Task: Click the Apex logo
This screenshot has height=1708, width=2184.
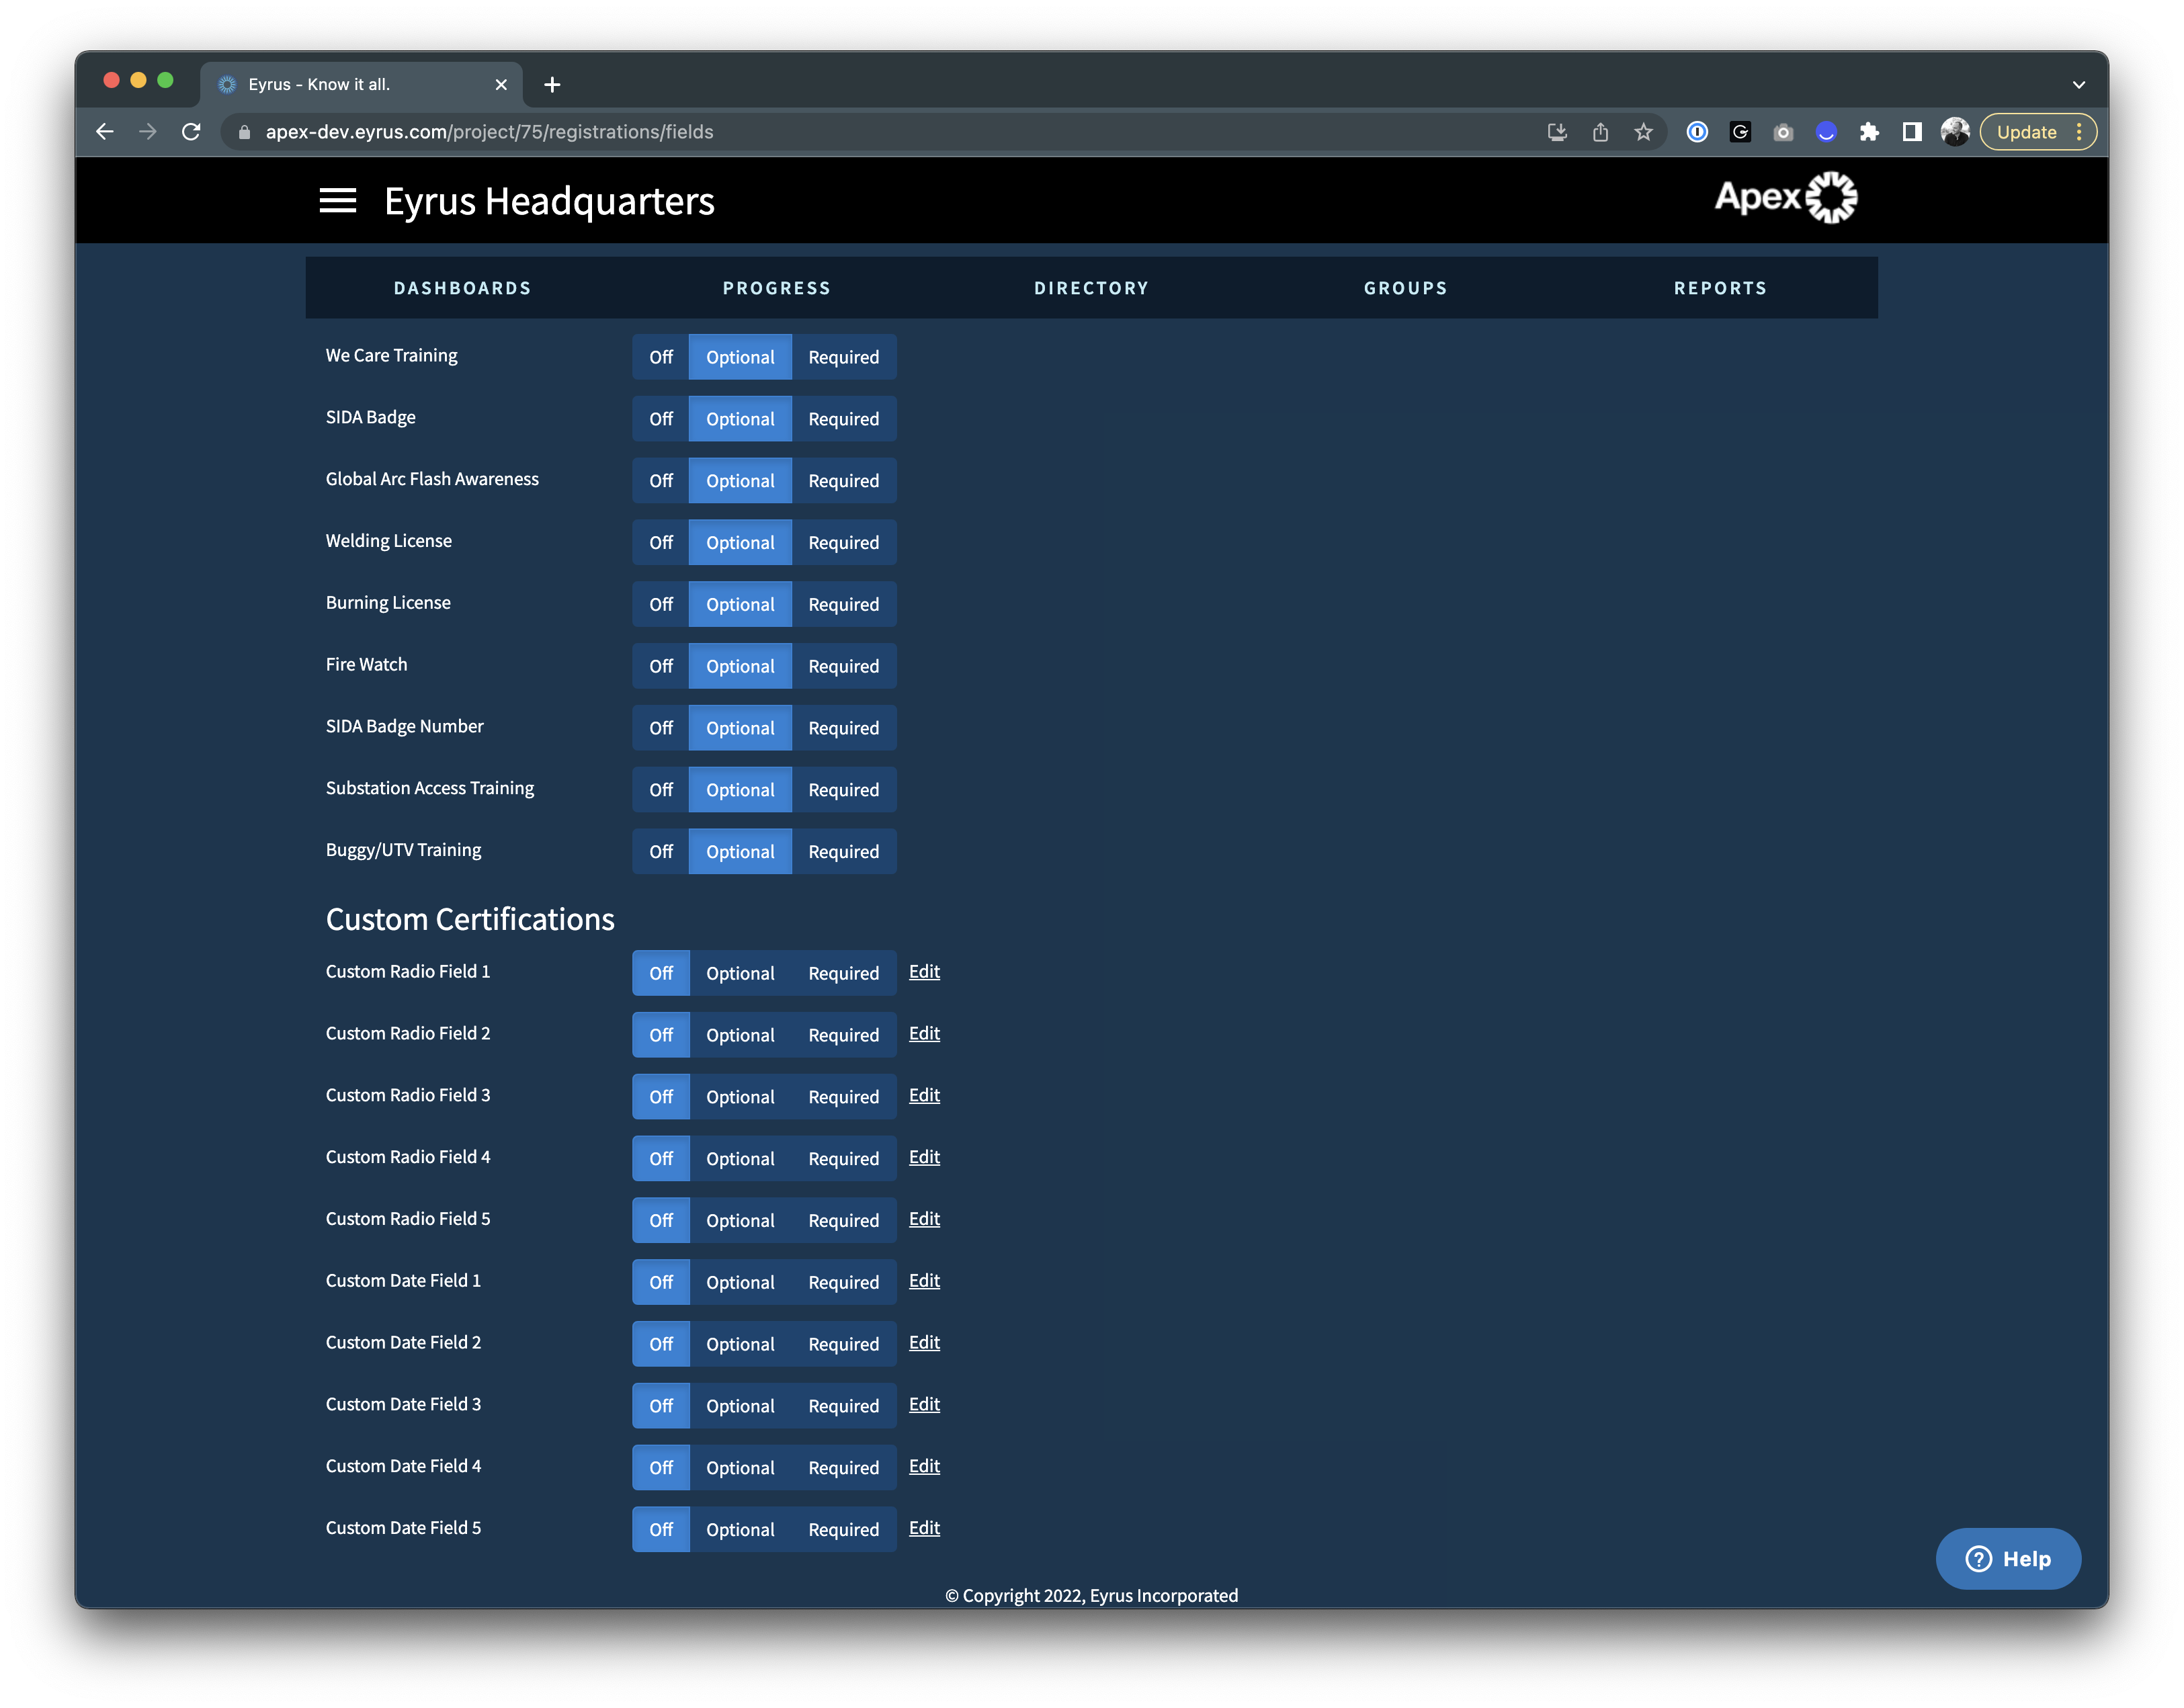Action: point(1786,198)
